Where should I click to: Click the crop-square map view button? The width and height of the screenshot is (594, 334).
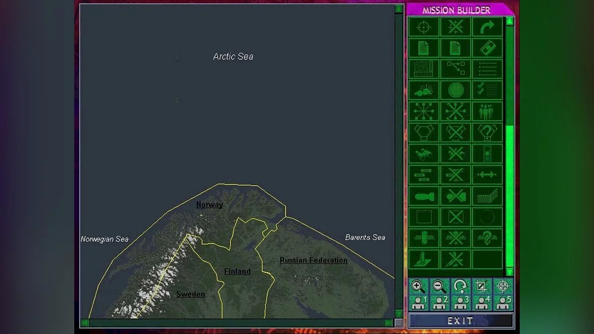pyautogui.click(x=482, y=286)
